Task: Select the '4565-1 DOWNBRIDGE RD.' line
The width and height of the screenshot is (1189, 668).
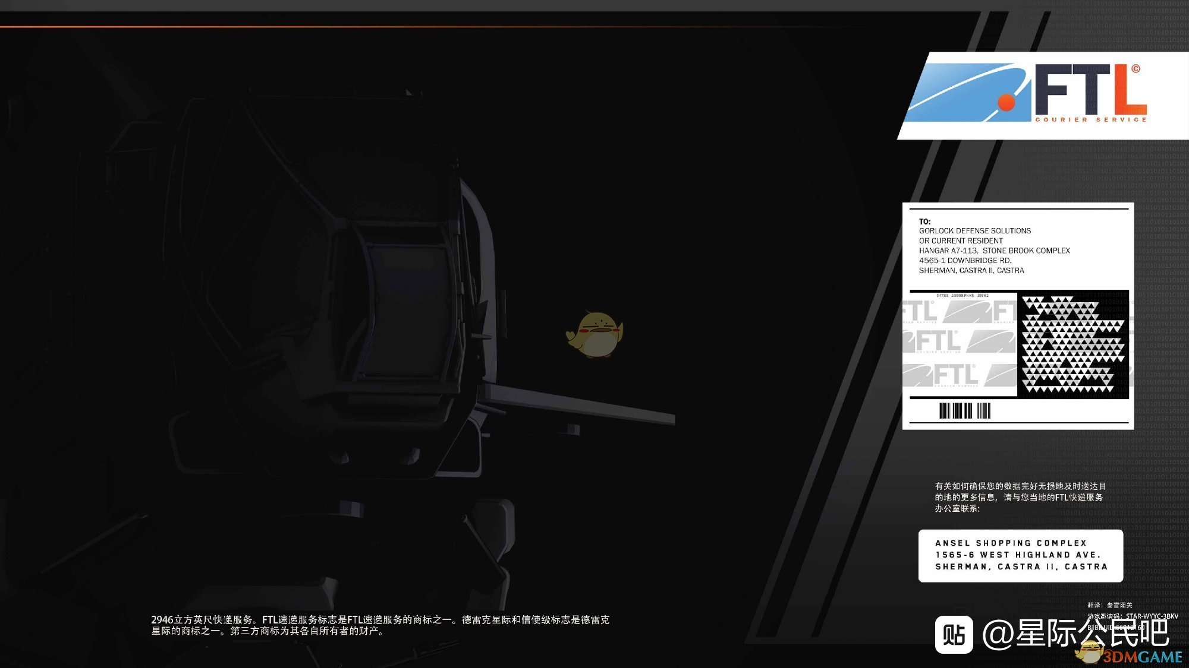Action: pyautogui.click(x=965, y=261)
